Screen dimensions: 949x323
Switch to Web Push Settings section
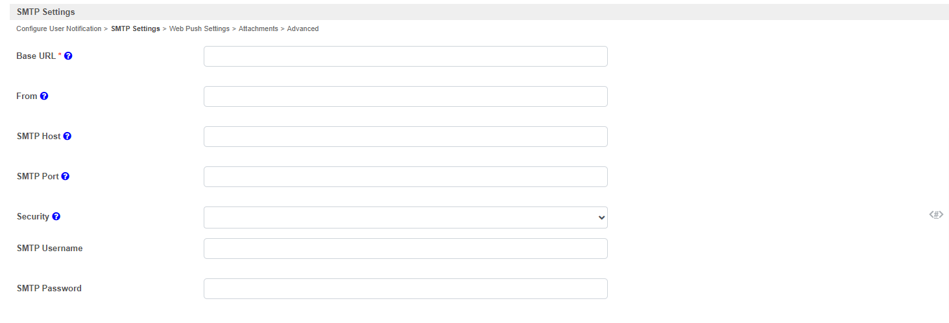pyautogui.click(x=199, y=29)
